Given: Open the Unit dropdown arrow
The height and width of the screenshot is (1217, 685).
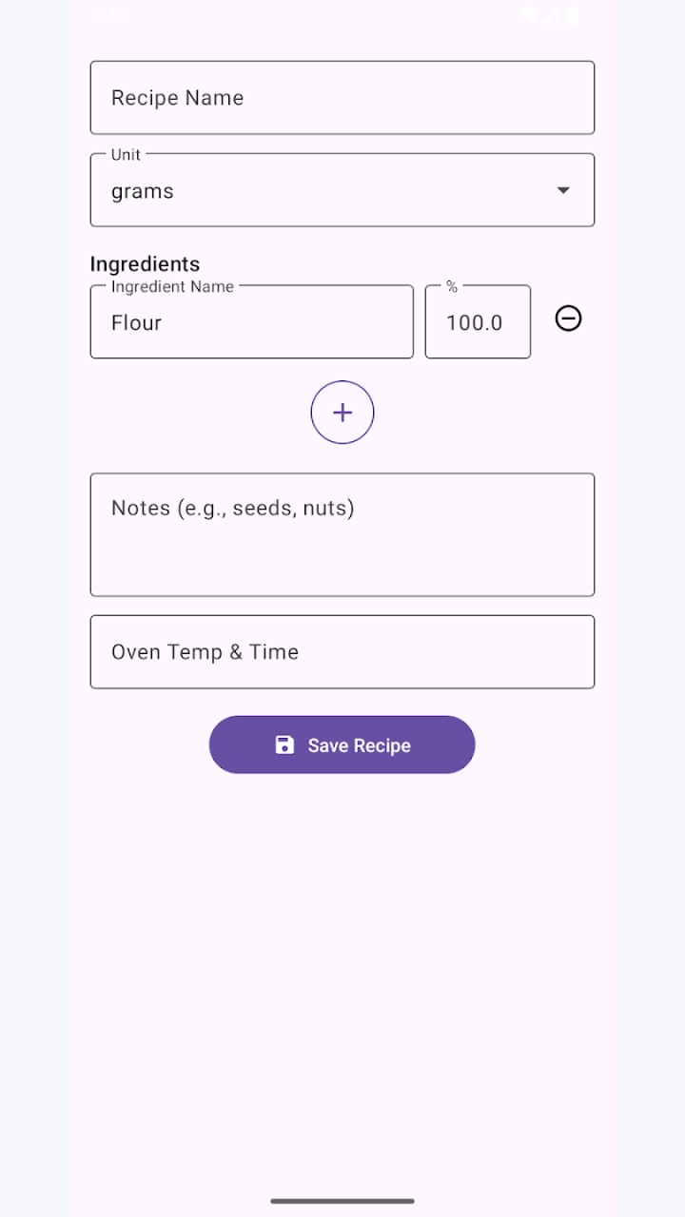Looking at the screenshot, I should click(563, 190).
